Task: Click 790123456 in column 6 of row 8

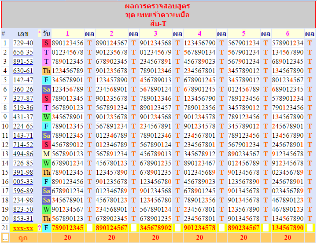Action: (x=288, y=108)
